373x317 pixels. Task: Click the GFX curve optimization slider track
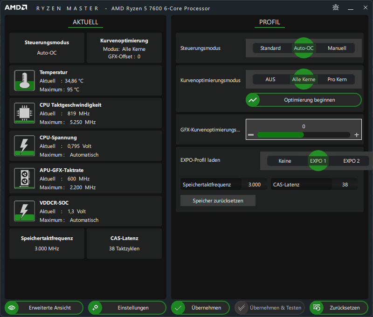pos(303,135)
